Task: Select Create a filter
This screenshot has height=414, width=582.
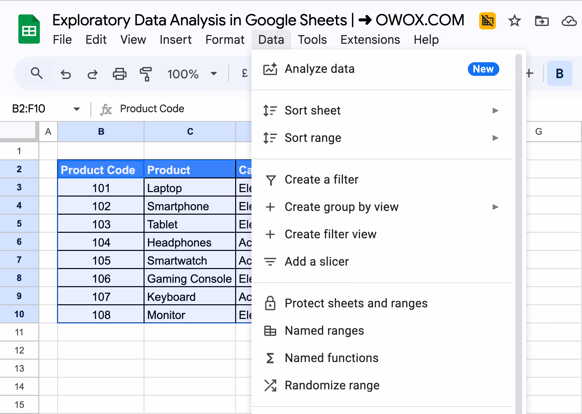Action: [x=322, y=179]
